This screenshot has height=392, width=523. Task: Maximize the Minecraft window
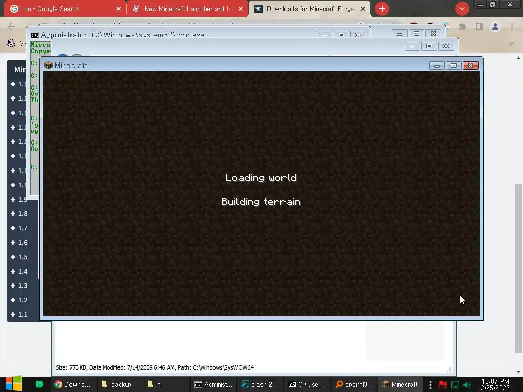(454, 66)
